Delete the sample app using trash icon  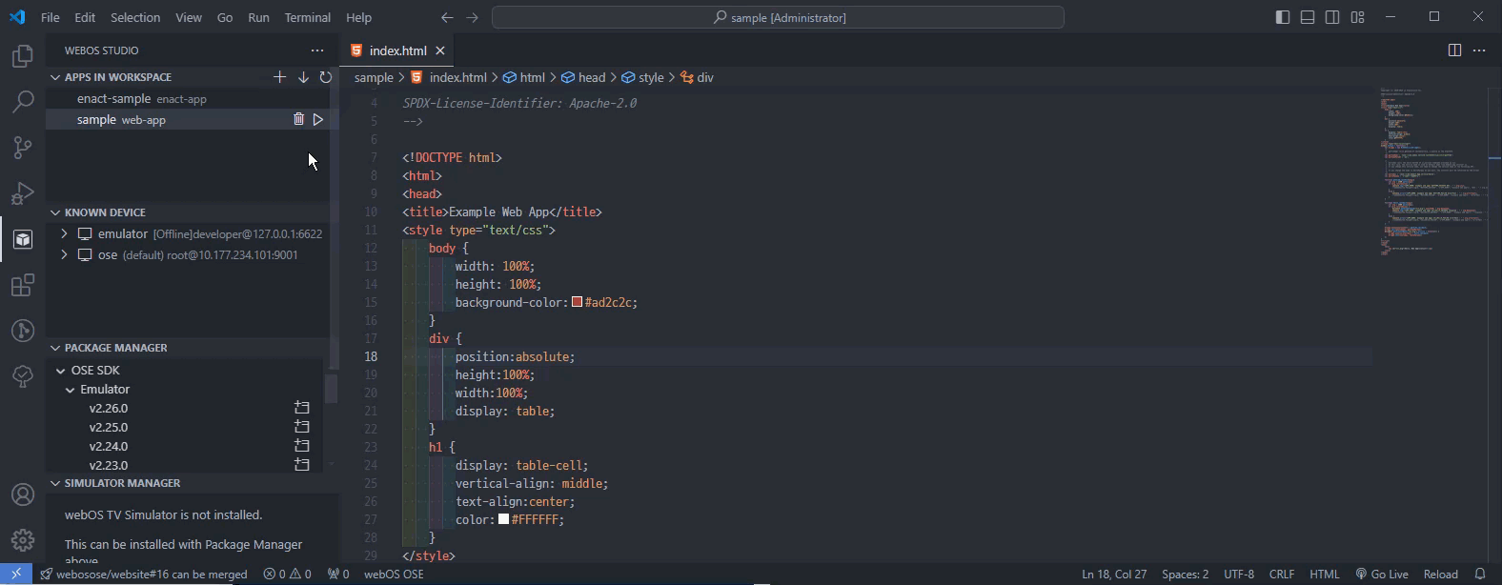[298, 119]
